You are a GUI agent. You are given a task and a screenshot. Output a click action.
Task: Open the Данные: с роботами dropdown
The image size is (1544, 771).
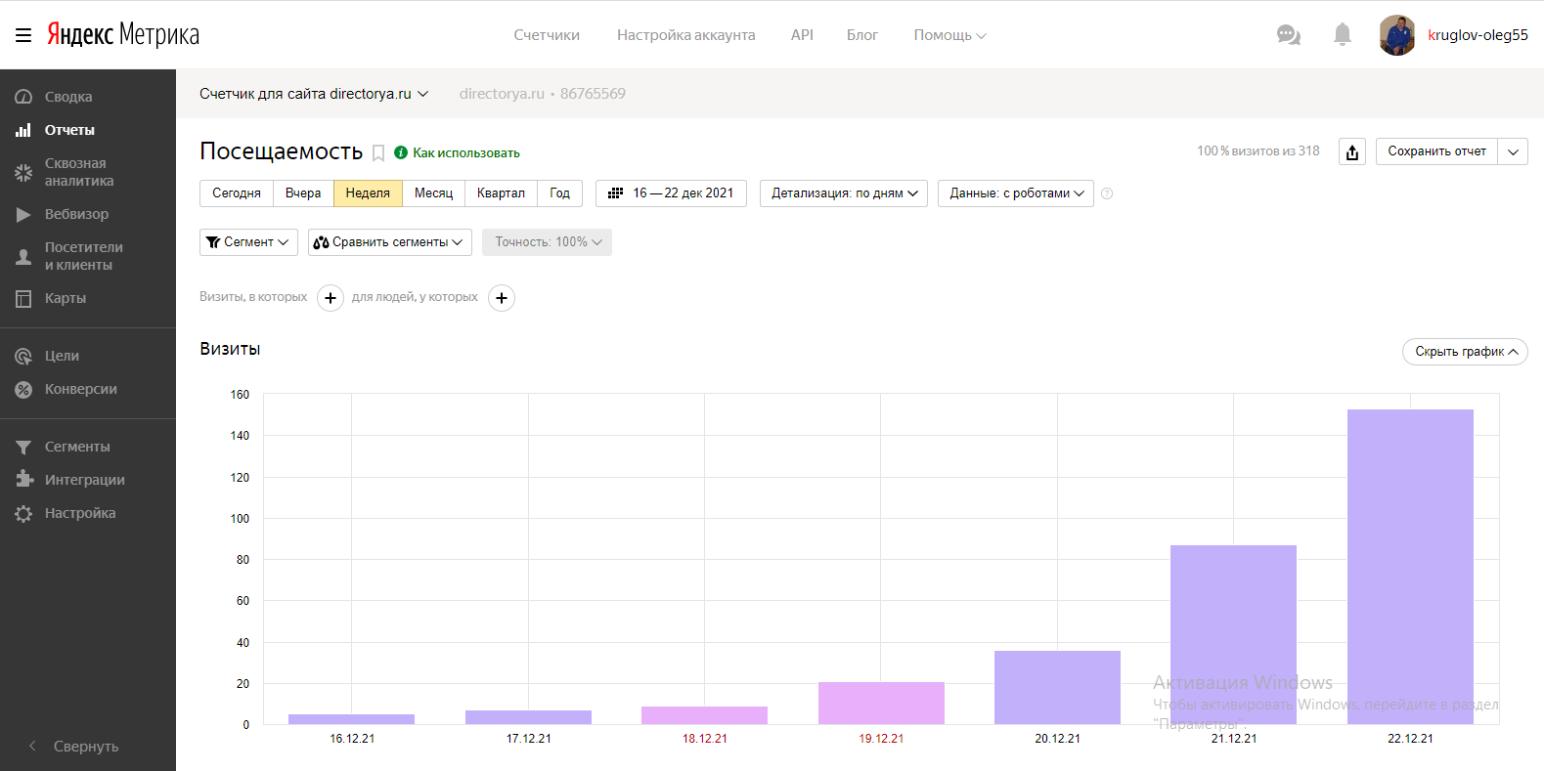pyautogui.click(x=1016, y=193)
